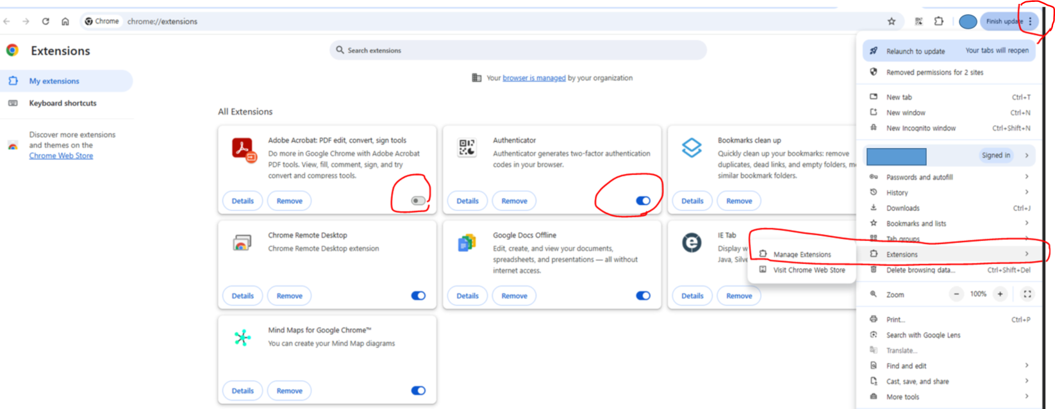The width and height of the screenshot is (1055, 409).
Task: Open a New Incognito window
Action: (x=949, y=128)
